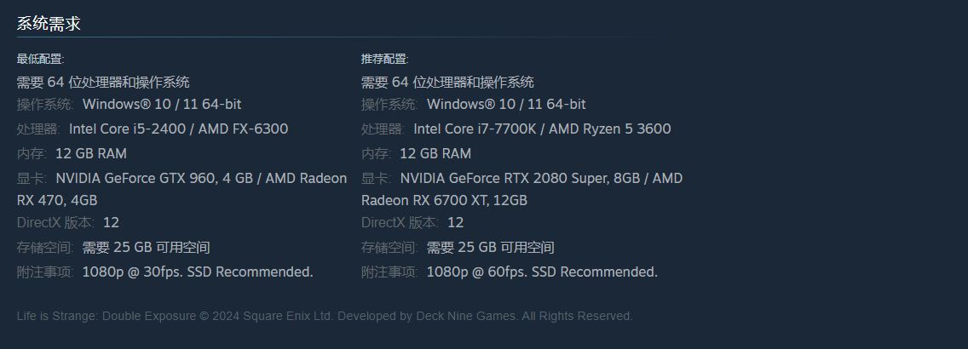Click the DirectX 版本 label under 推荐配置

coord(400,223)
